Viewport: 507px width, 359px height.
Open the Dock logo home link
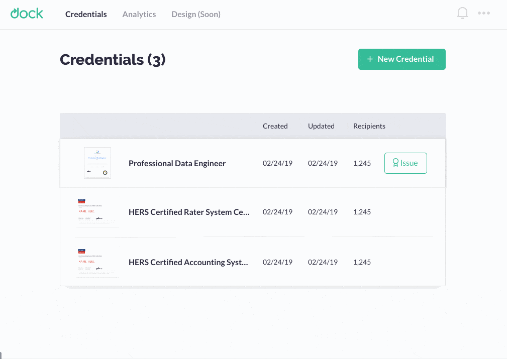click(27, 13)
